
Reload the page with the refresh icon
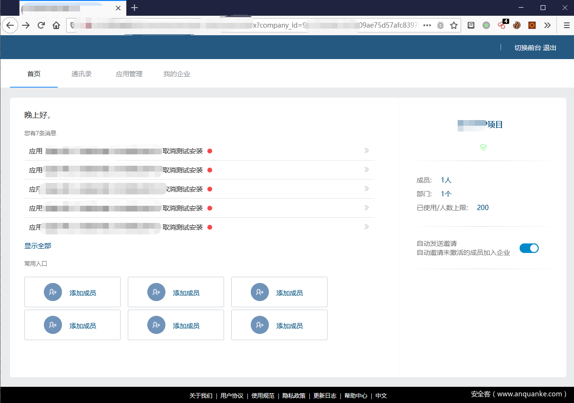pyautogui.click(x=41, y=25)
